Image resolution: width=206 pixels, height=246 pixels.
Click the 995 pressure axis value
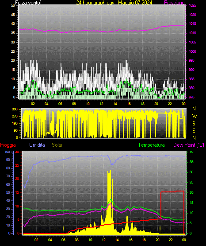pyautogui.click(x=191, y=60)
